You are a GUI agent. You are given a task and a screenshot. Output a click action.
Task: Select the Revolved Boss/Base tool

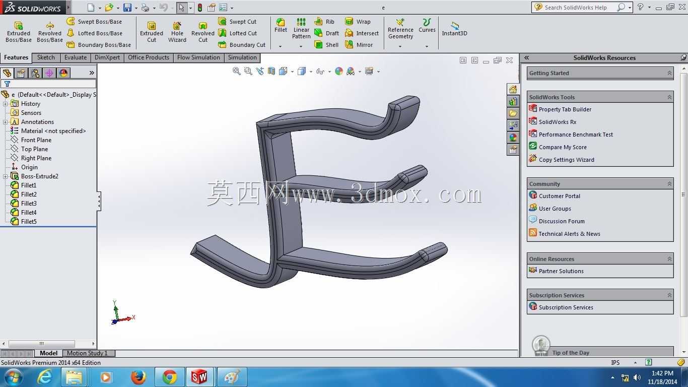(50, 32)
